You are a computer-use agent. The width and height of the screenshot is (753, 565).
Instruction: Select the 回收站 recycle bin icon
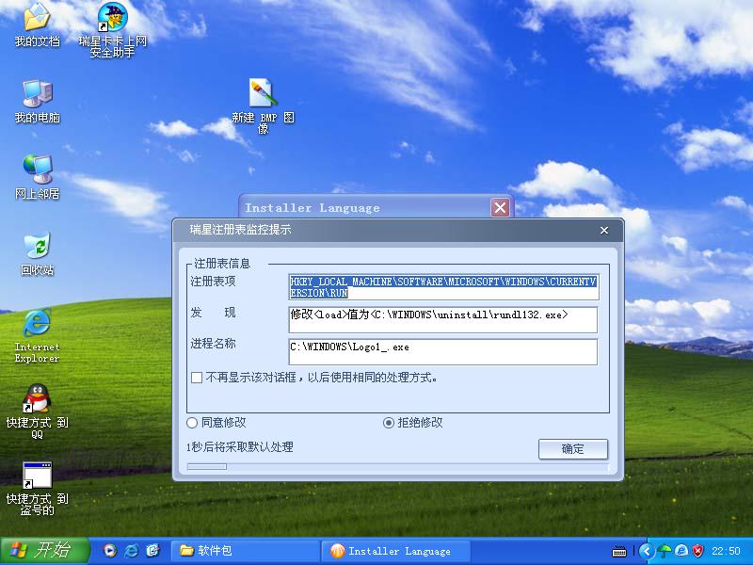pyautogui.click(x=37, y=253)
